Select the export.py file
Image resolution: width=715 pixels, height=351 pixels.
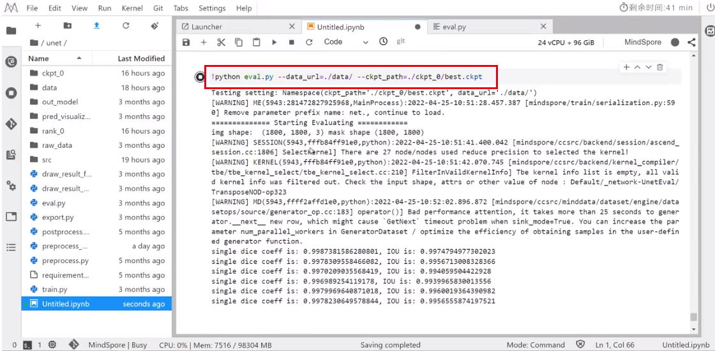click(x=96, y=217)
